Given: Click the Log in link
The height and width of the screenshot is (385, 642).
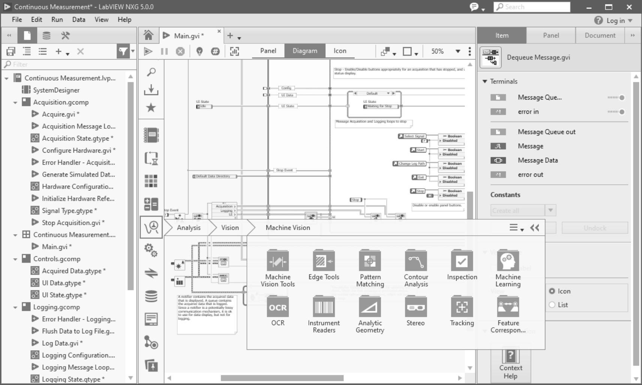Looking at the screenshot, I should coord(615,21).
